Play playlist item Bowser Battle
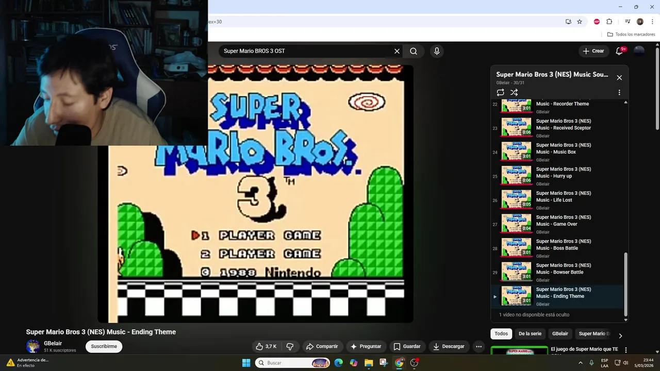The height and width of the screenshot is (371, 660). point(557,273)
